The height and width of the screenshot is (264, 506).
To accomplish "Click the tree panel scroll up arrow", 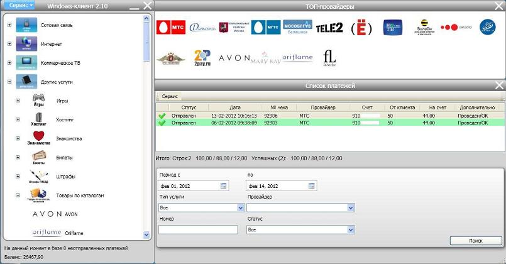I will (x=146, y=19).
